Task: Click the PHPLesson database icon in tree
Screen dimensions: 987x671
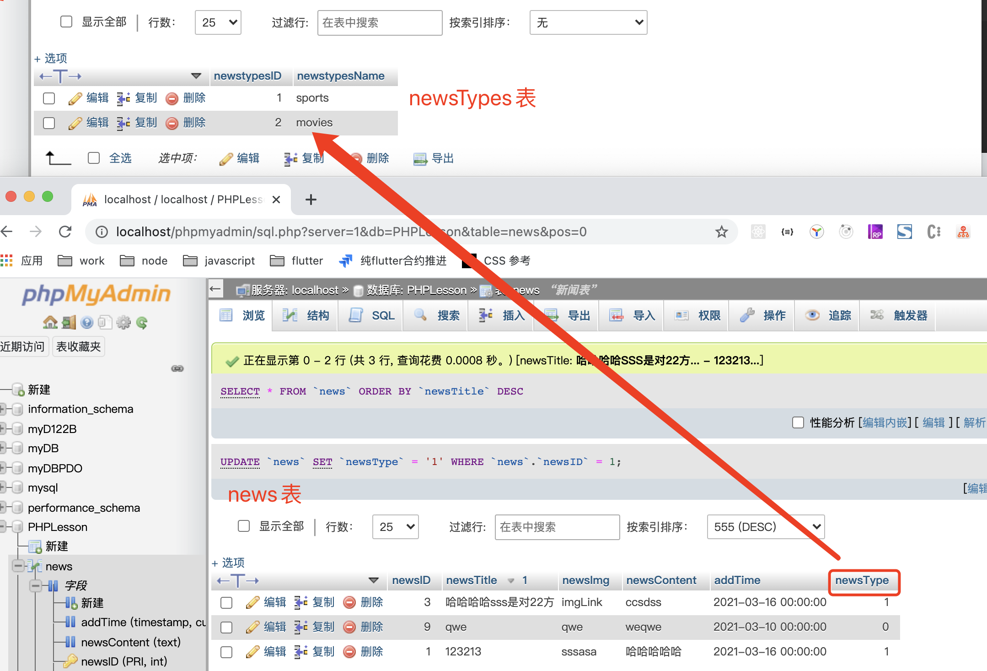Action: coord(17,527)
